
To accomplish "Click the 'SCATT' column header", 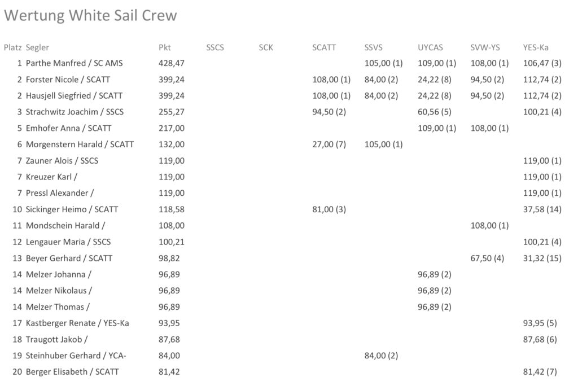I will 323,47.
